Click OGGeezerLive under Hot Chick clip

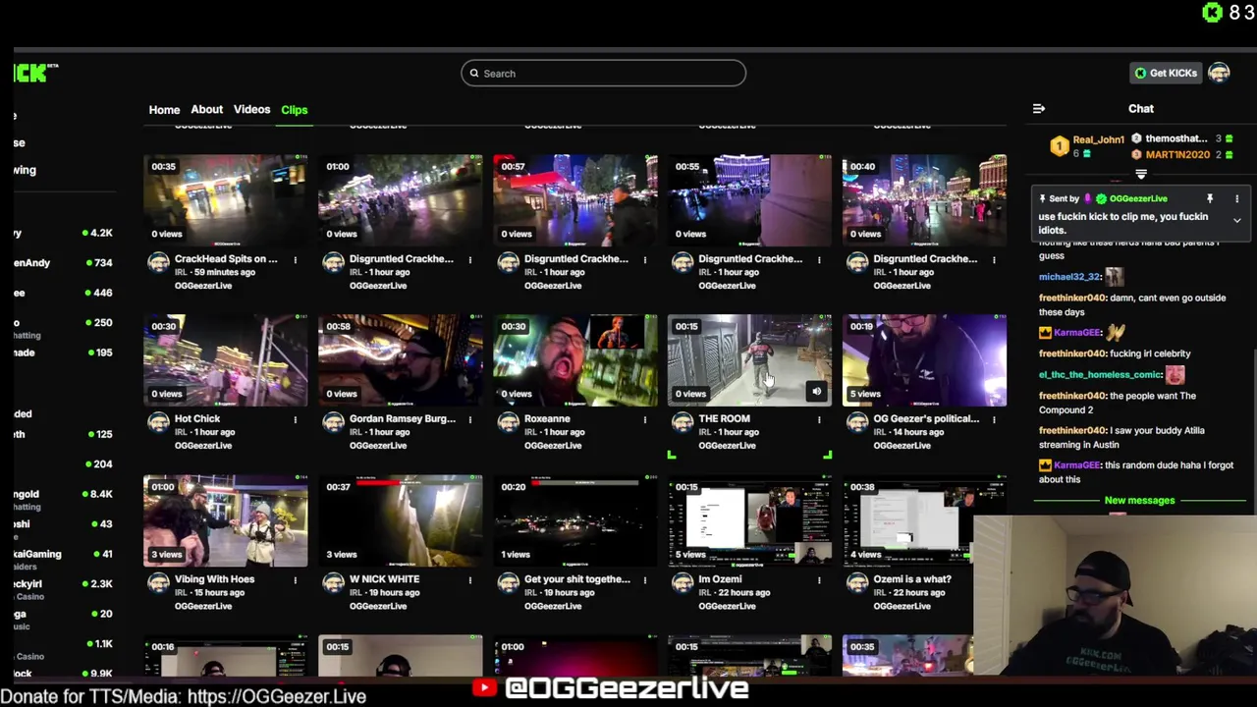(x=203, y=446)
